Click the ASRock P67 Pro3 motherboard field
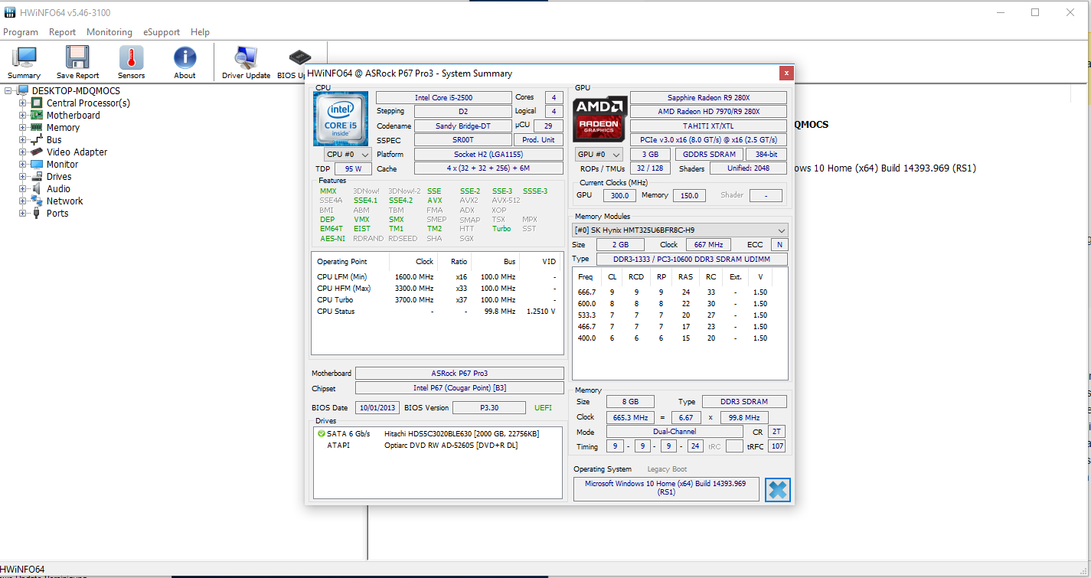 point(459,374)
